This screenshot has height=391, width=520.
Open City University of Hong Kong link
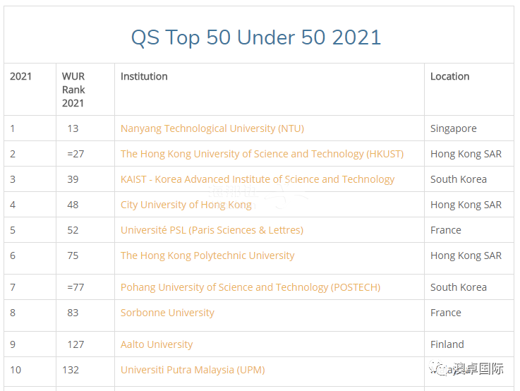186,205
